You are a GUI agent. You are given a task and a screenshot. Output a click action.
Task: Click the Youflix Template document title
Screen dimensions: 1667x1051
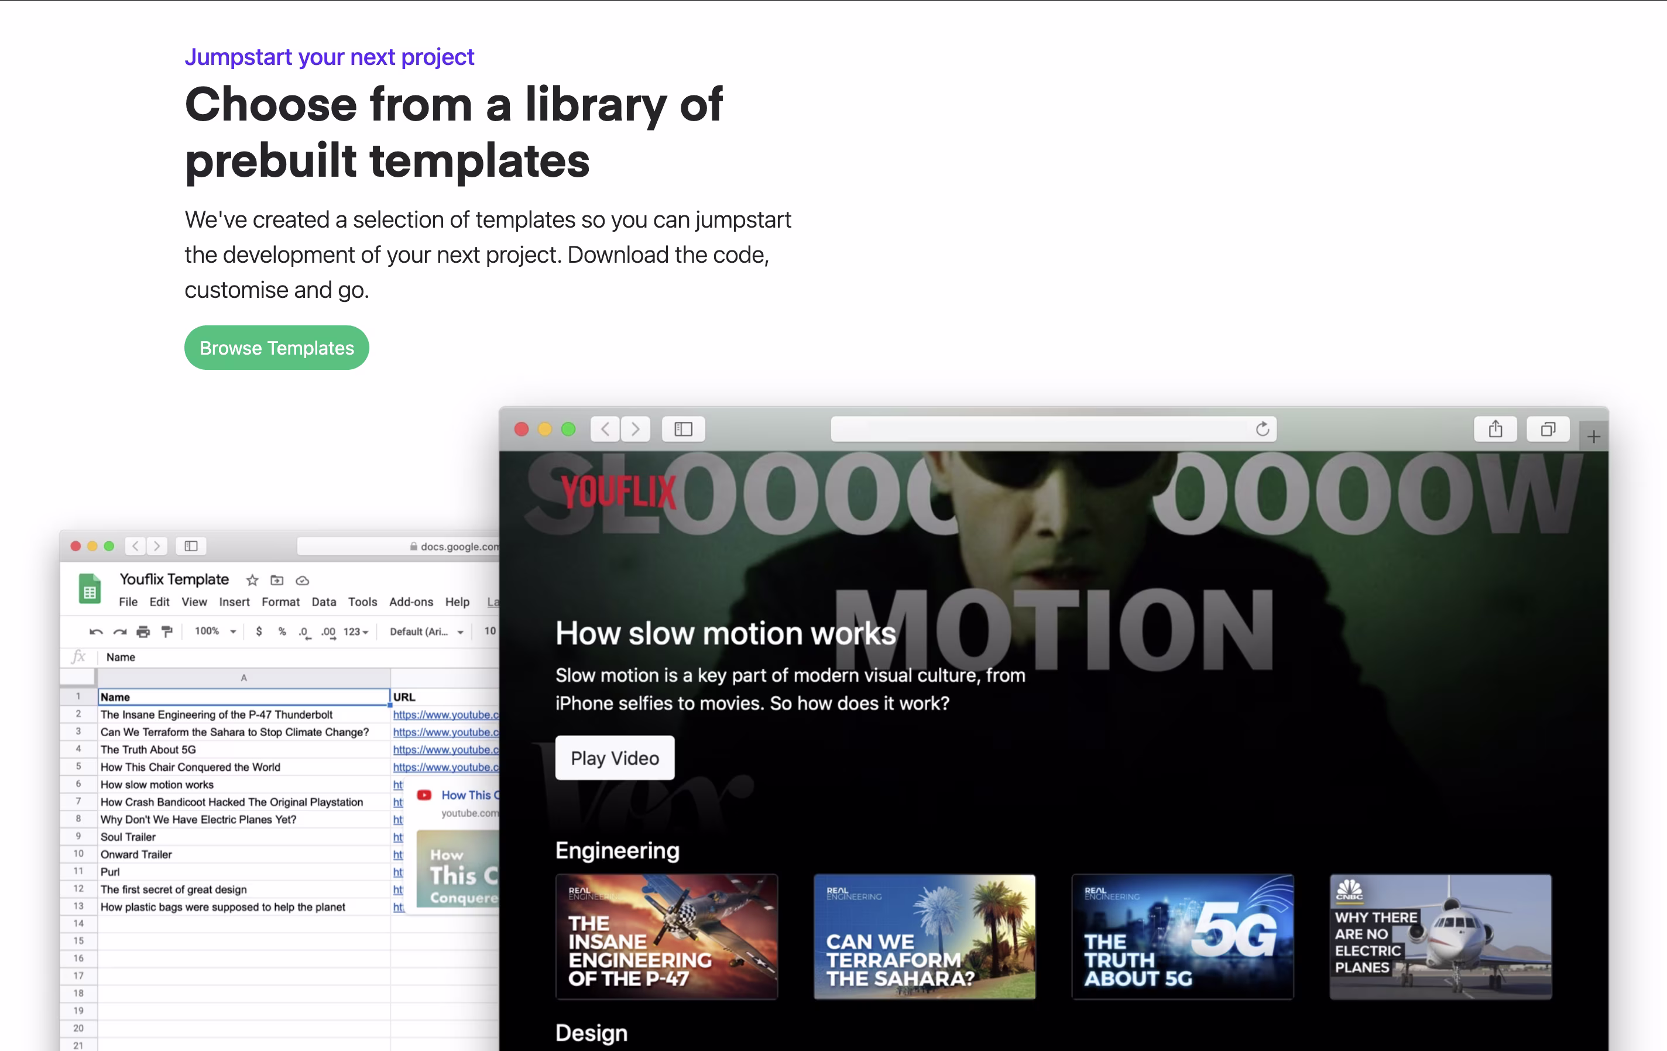pyautogui.click(x=174, y=579)
